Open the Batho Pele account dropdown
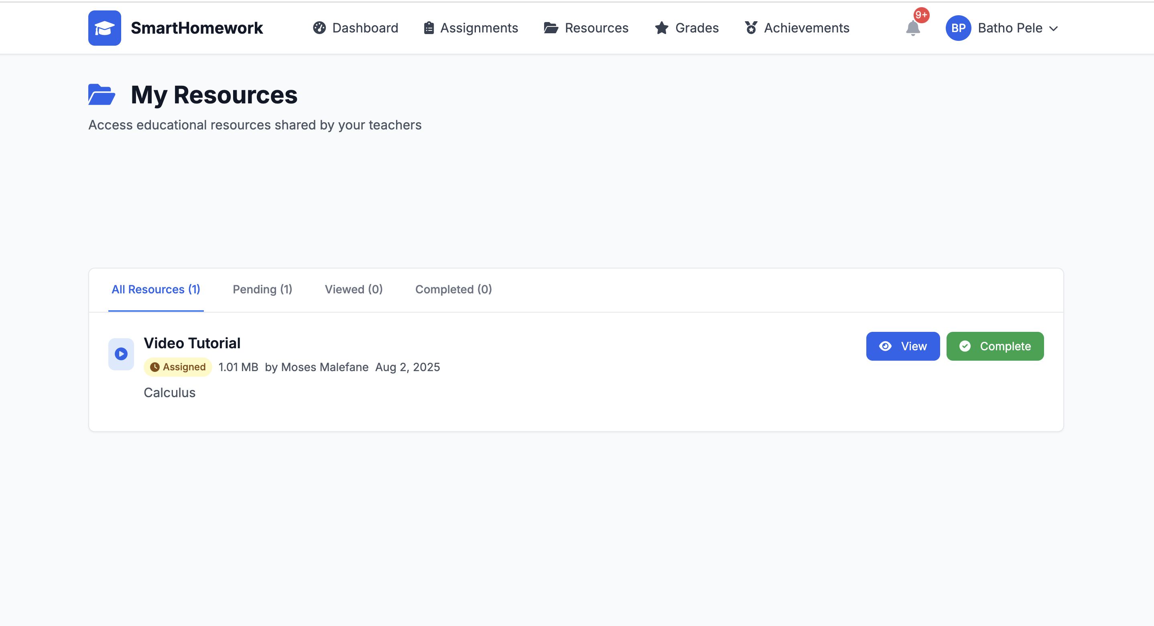 [1010, 28]
